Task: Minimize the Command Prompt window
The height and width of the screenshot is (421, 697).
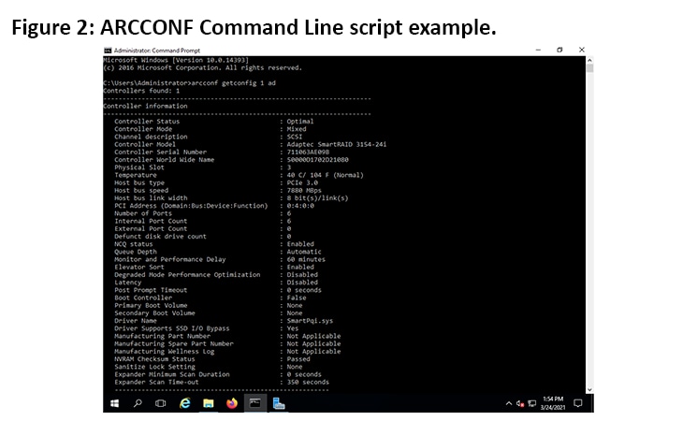Action: [538, 50]
